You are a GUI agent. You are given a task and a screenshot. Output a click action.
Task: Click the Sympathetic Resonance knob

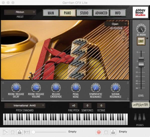96,87
